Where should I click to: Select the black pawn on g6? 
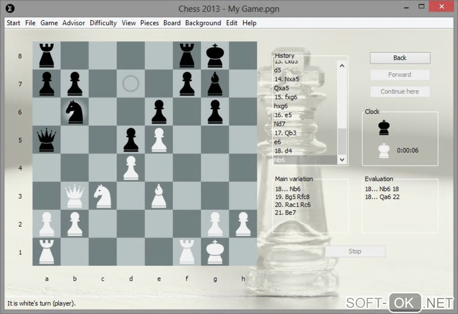tap(215, 112)
